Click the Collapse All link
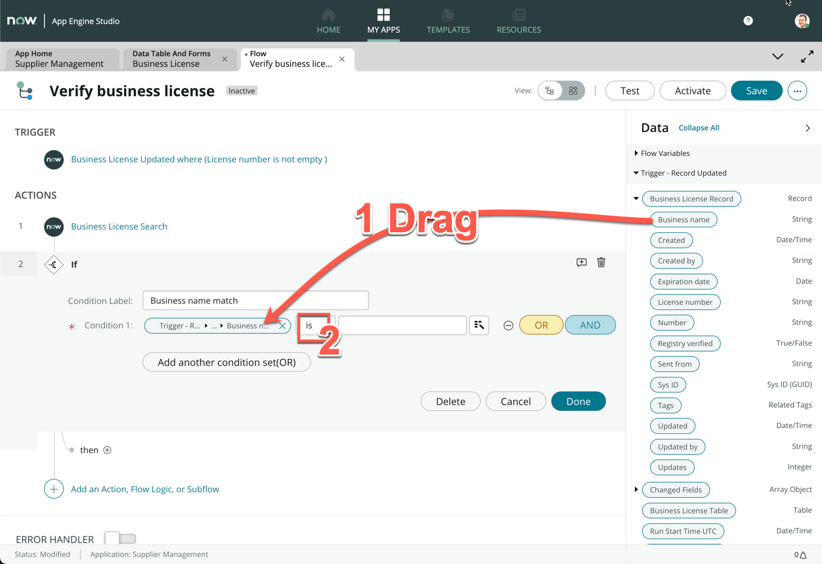Screen dimensions: 822x564 699,128
